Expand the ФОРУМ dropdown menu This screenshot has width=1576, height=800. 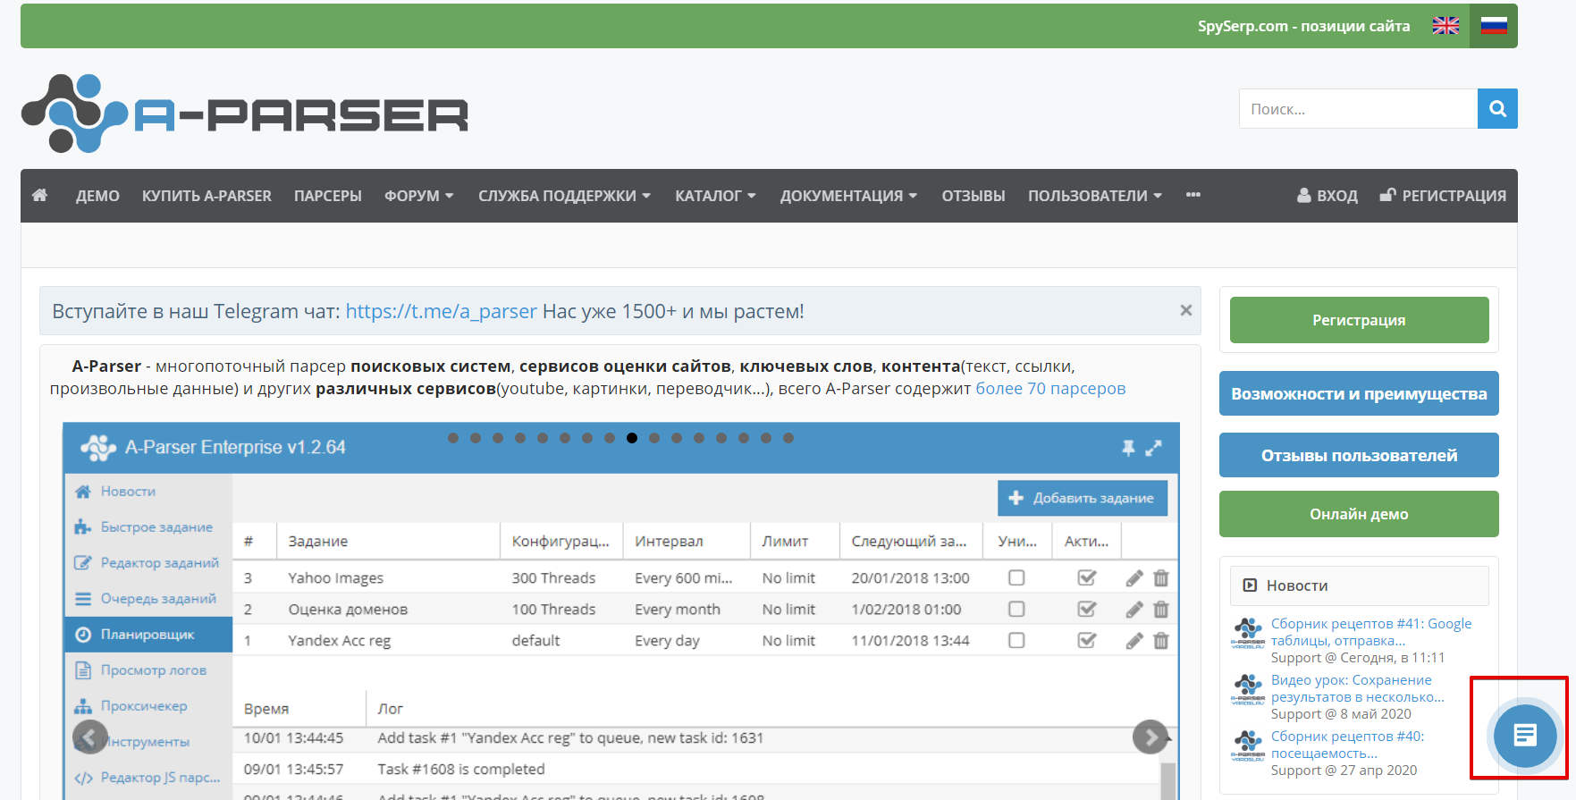tap(419, 196)
